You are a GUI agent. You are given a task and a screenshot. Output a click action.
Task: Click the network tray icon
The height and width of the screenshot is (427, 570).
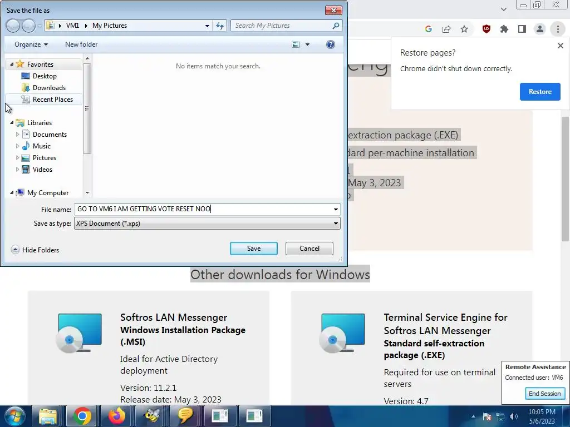500,416
